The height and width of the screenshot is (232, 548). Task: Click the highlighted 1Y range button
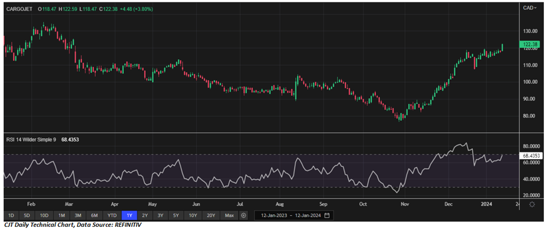click(x=129, y=216)
